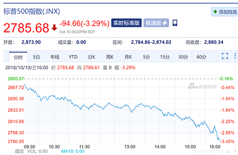Select the 周K weekly candlestick tab
This screenshot has width=238, height=155.
[110, 57]
